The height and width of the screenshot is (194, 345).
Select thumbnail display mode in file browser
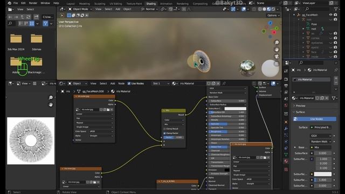(32, 24)
